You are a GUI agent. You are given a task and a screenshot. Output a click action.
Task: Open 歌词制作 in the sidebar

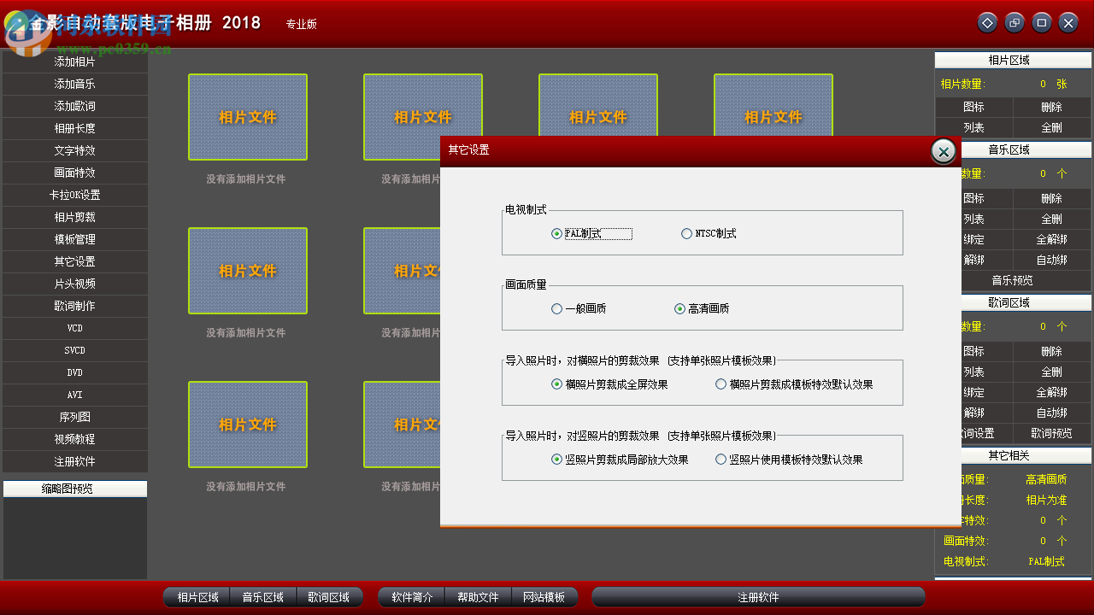[x=74, y=306]
